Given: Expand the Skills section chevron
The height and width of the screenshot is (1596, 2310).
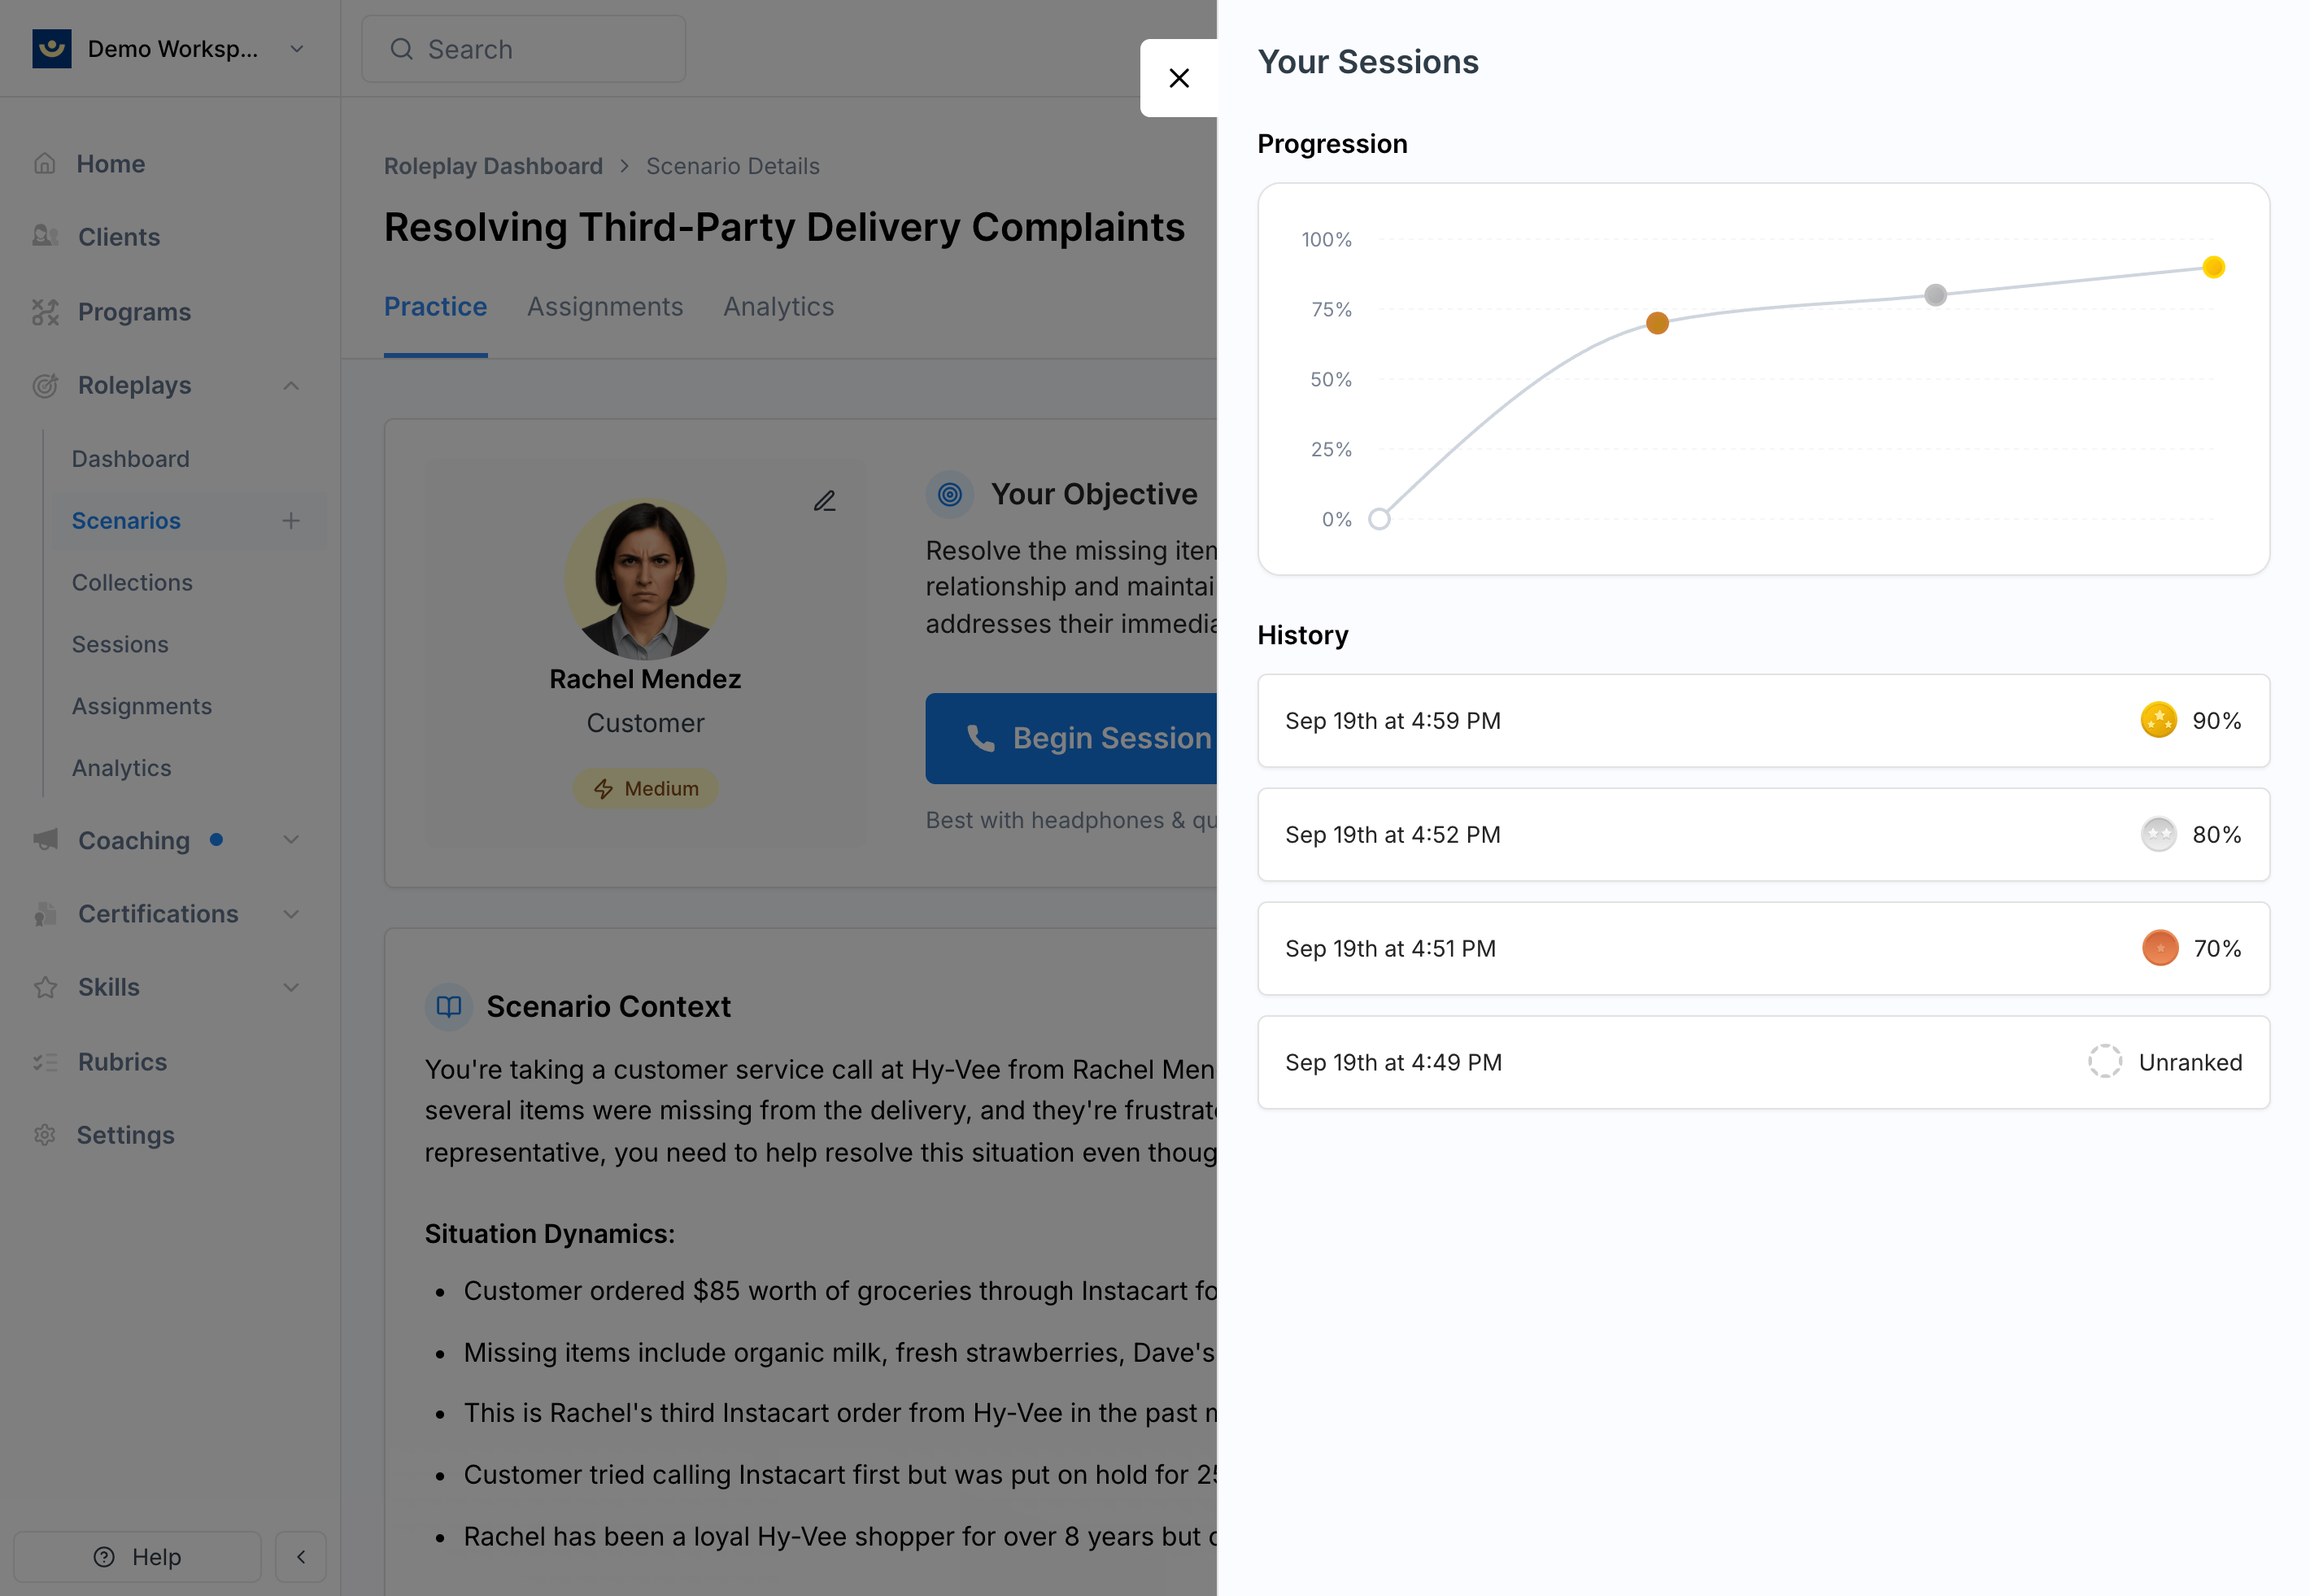Looking at the screenshot, I should (x=291, y=988).
